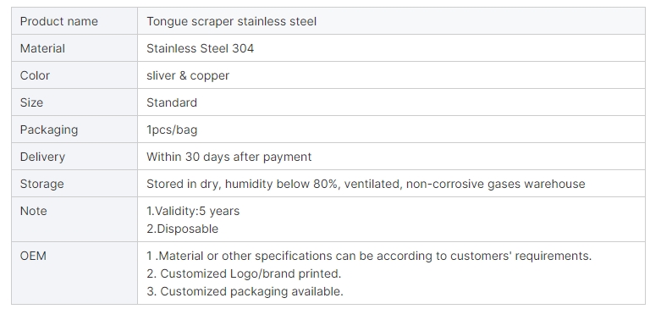
Task: Select the 'Standard' size value
Action: (172, 102)
